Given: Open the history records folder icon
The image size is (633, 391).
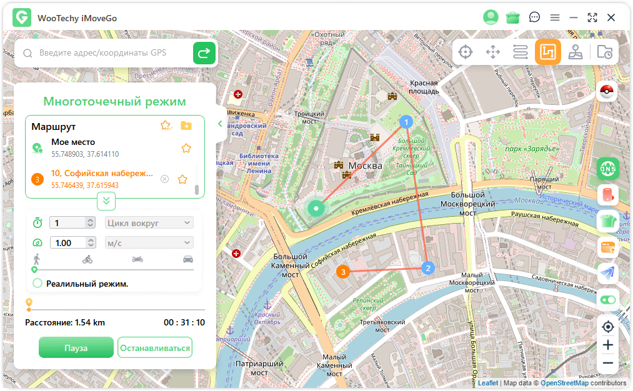Looking at the screenshot, I should [x=604, y=52].
